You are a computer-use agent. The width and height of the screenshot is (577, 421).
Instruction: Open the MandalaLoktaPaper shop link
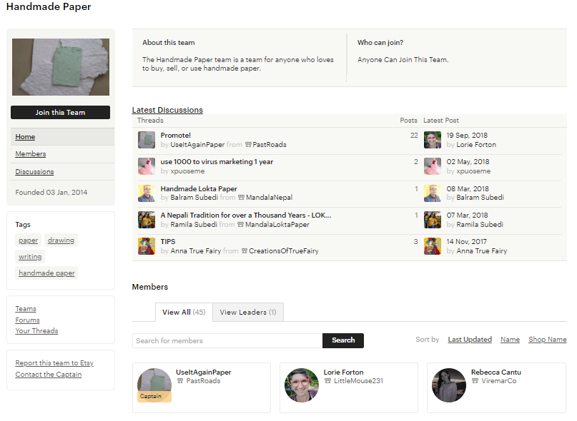277,225
